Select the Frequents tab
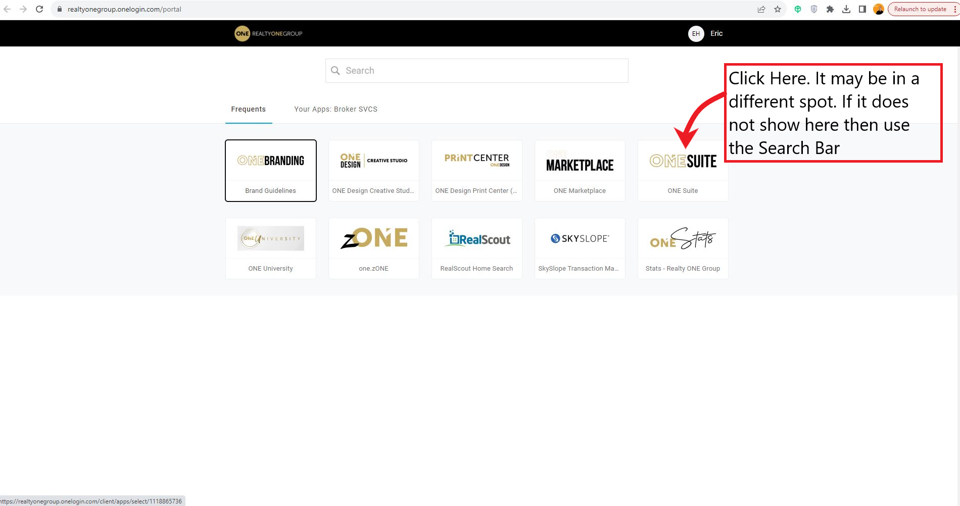This screenshot has height=506, width=960. (249, 109)
